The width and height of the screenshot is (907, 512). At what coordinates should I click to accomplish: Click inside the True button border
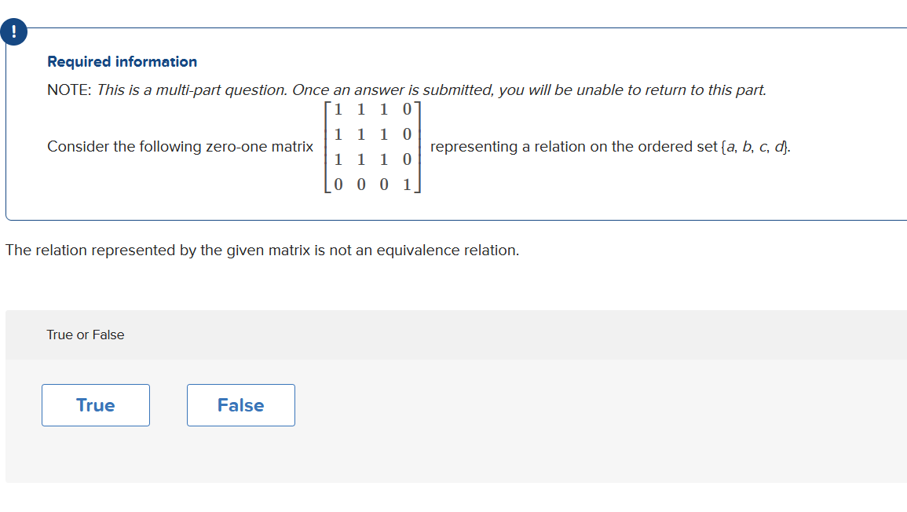95,405
